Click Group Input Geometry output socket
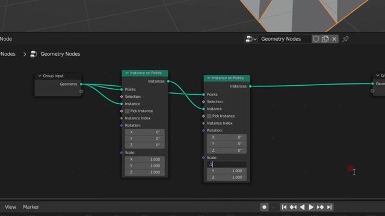The width and height of the screenshot is (385, 216). click(x=81, y=84)
